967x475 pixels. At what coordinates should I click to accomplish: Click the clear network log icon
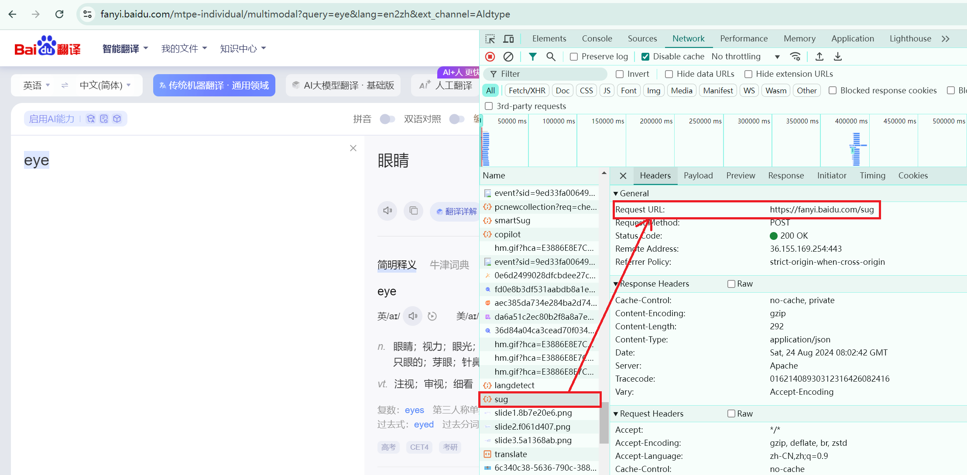pyautogui.click(x=508, y=57)
